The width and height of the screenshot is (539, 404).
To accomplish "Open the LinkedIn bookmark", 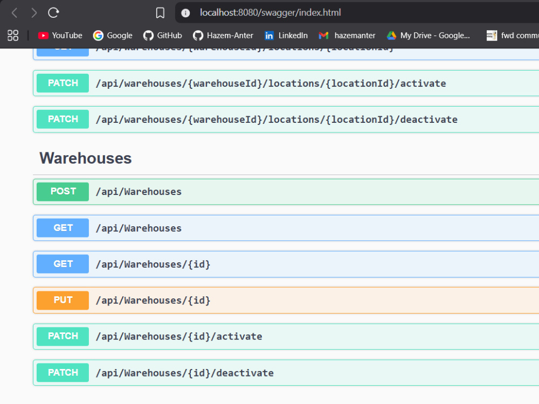I will pos(286,36).
